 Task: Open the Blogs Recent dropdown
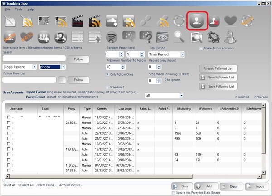(34, 67)
